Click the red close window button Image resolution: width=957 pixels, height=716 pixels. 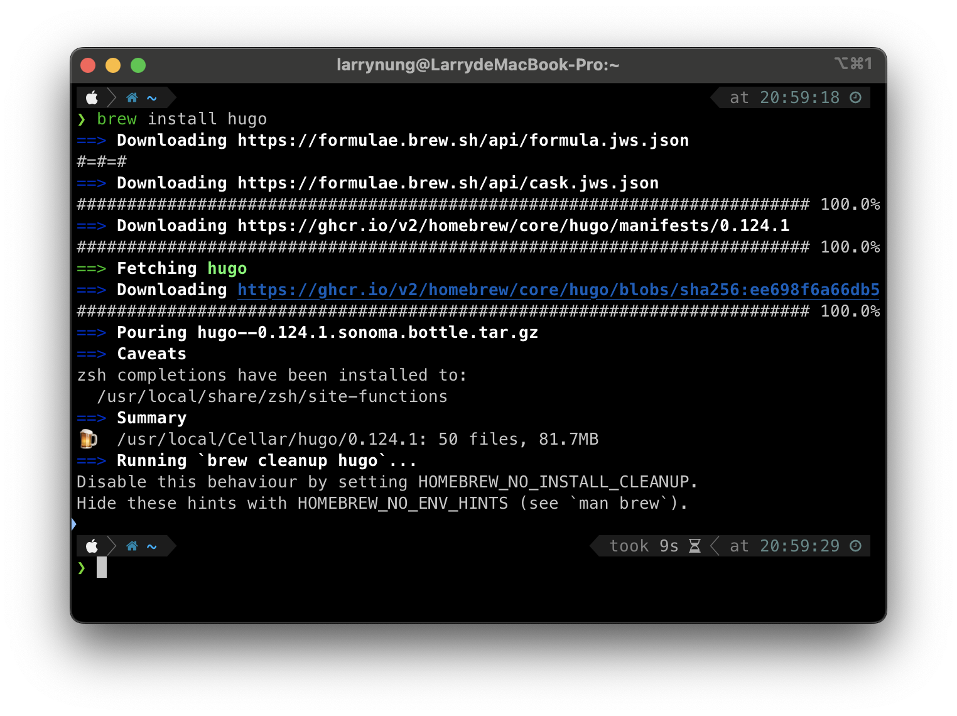coord(88,65)
